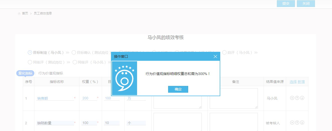Delete row 2 缺陷数量 with X icon
332x131 pixels.
coord(292,123)
